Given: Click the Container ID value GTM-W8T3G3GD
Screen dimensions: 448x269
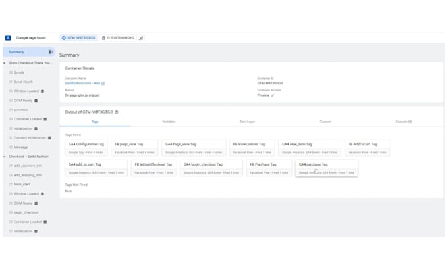Looking at the screenshot, I should point(270,83).
